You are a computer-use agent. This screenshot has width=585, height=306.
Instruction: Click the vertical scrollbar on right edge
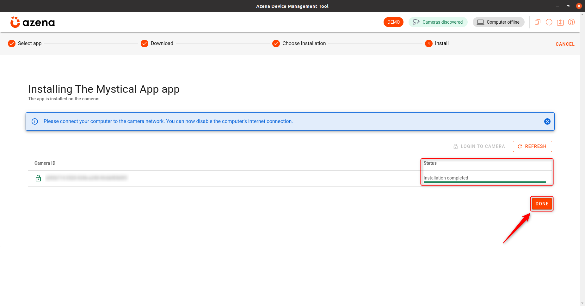(x=582, y=159)
